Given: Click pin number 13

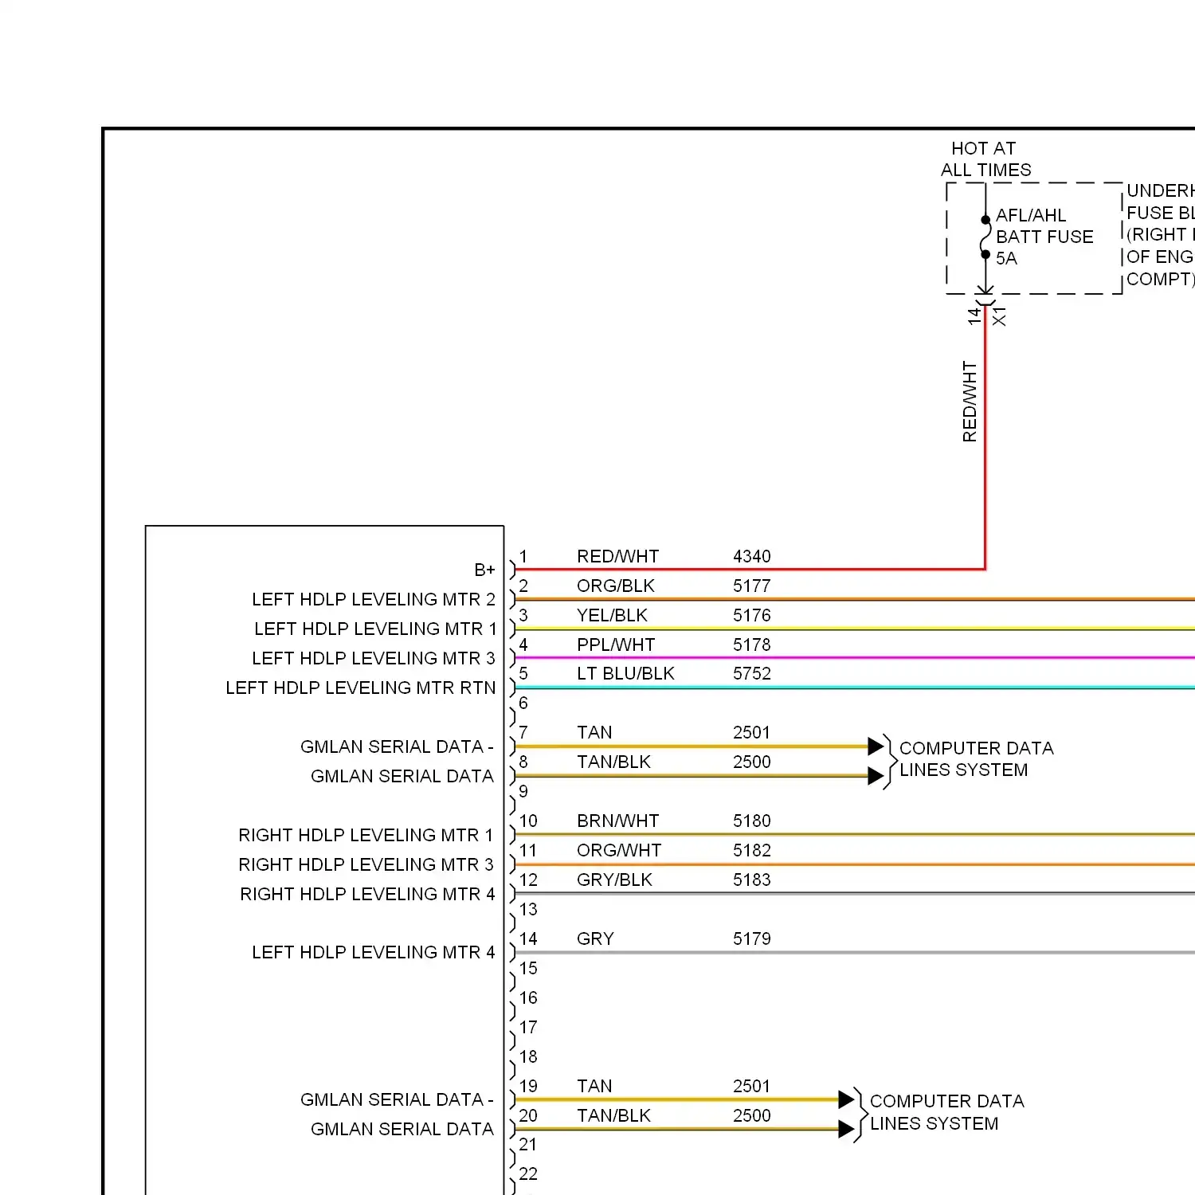Looking at the screenshot, I should (528, 909).
